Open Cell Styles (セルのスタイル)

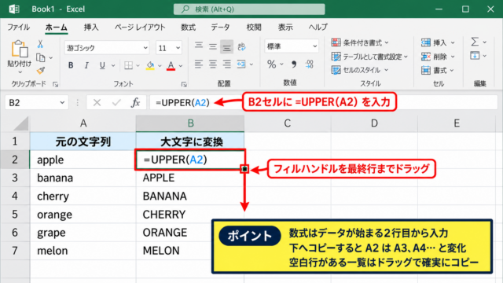(x=360, y=70)
